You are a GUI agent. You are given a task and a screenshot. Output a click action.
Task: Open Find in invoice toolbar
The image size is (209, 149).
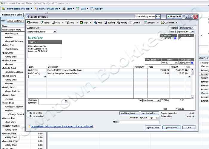click(98, 22)
